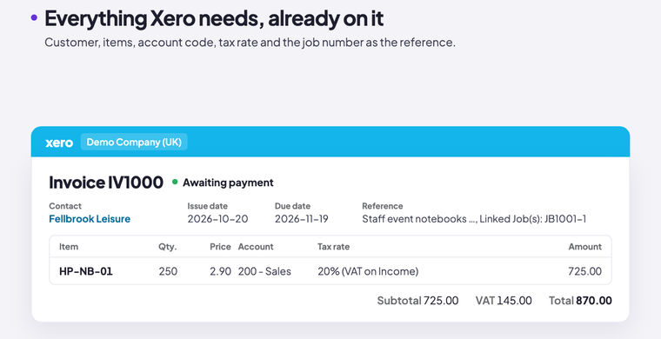Click the green Awaiting payment status dot
This screenshot has height=339, width=661.
175,182
